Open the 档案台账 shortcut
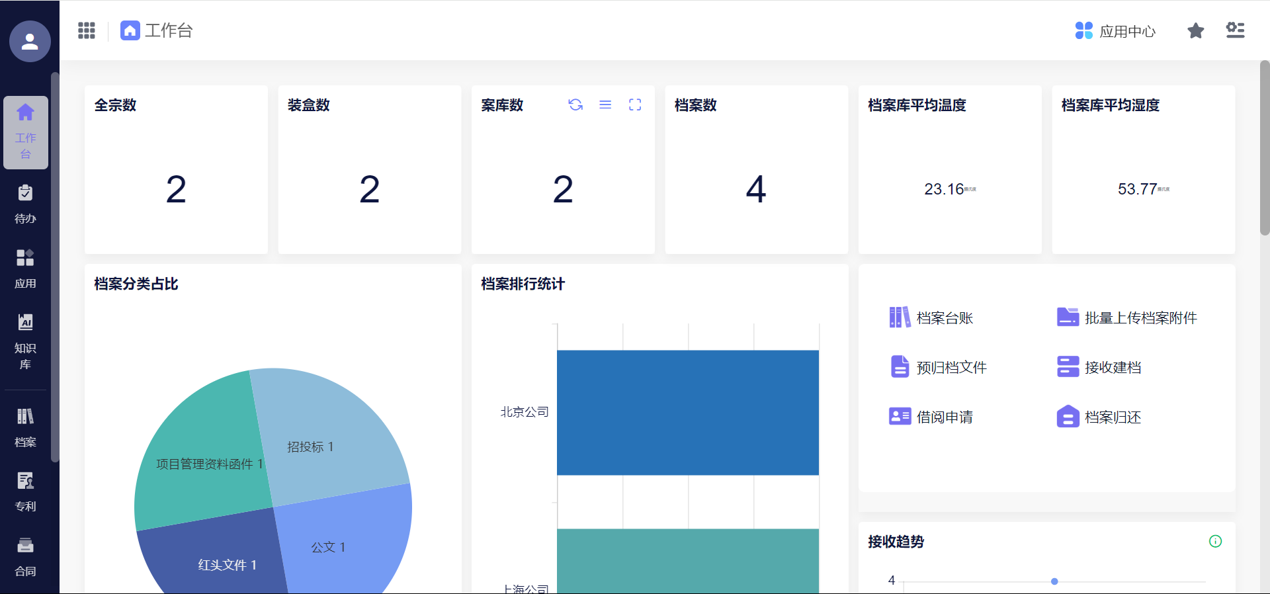The image size is (1270, 594). (x=931, y=318)
